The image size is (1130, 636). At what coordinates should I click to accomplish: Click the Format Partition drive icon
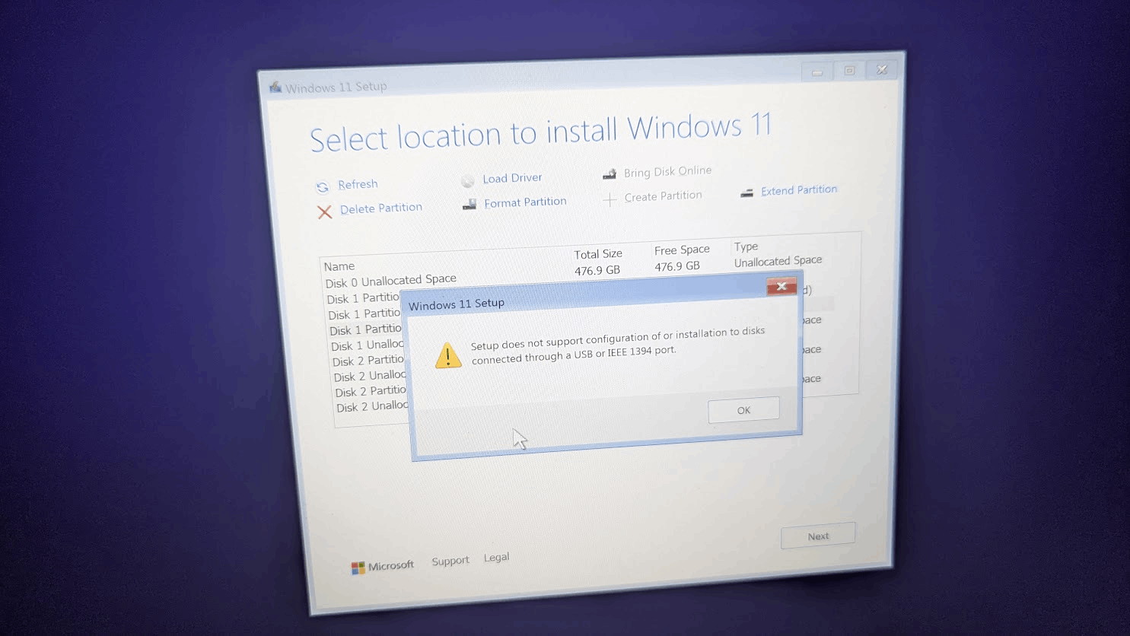(x=470, y=204)
